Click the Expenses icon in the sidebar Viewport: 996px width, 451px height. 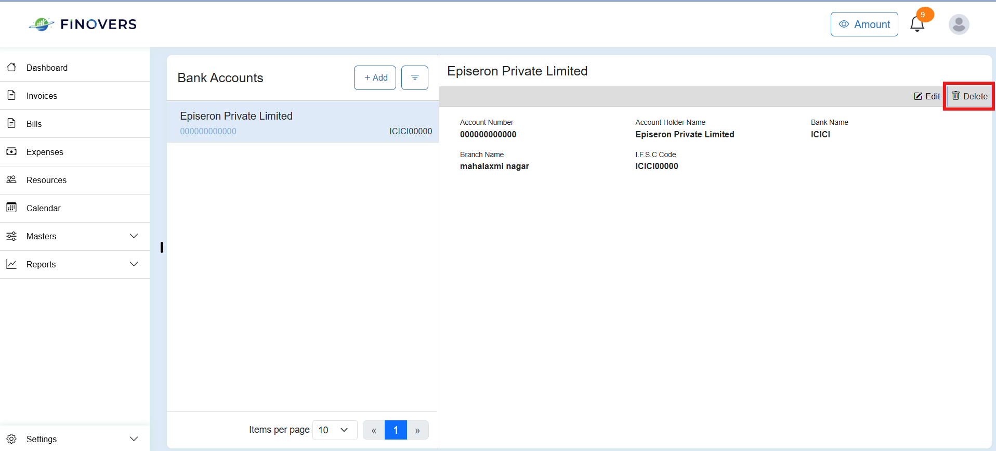(11, 151)
